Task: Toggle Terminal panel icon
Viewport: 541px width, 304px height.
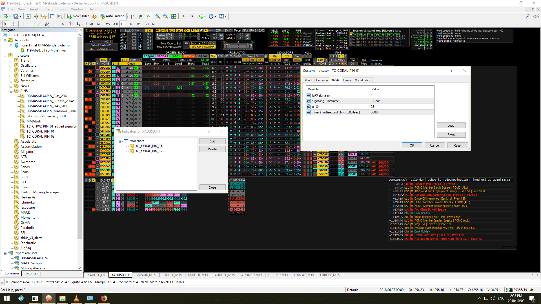Action: click(x=52, y=16)
